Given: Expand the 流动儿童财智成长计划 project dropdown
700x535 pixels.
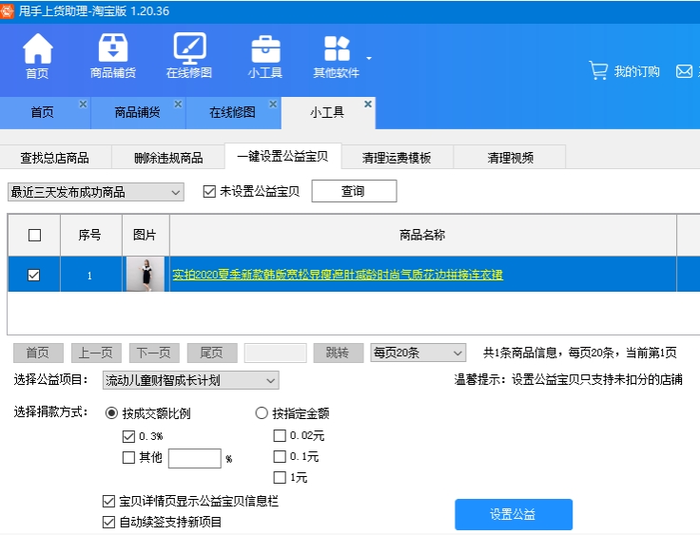Looking at the screenshot, I should [190, 381].
